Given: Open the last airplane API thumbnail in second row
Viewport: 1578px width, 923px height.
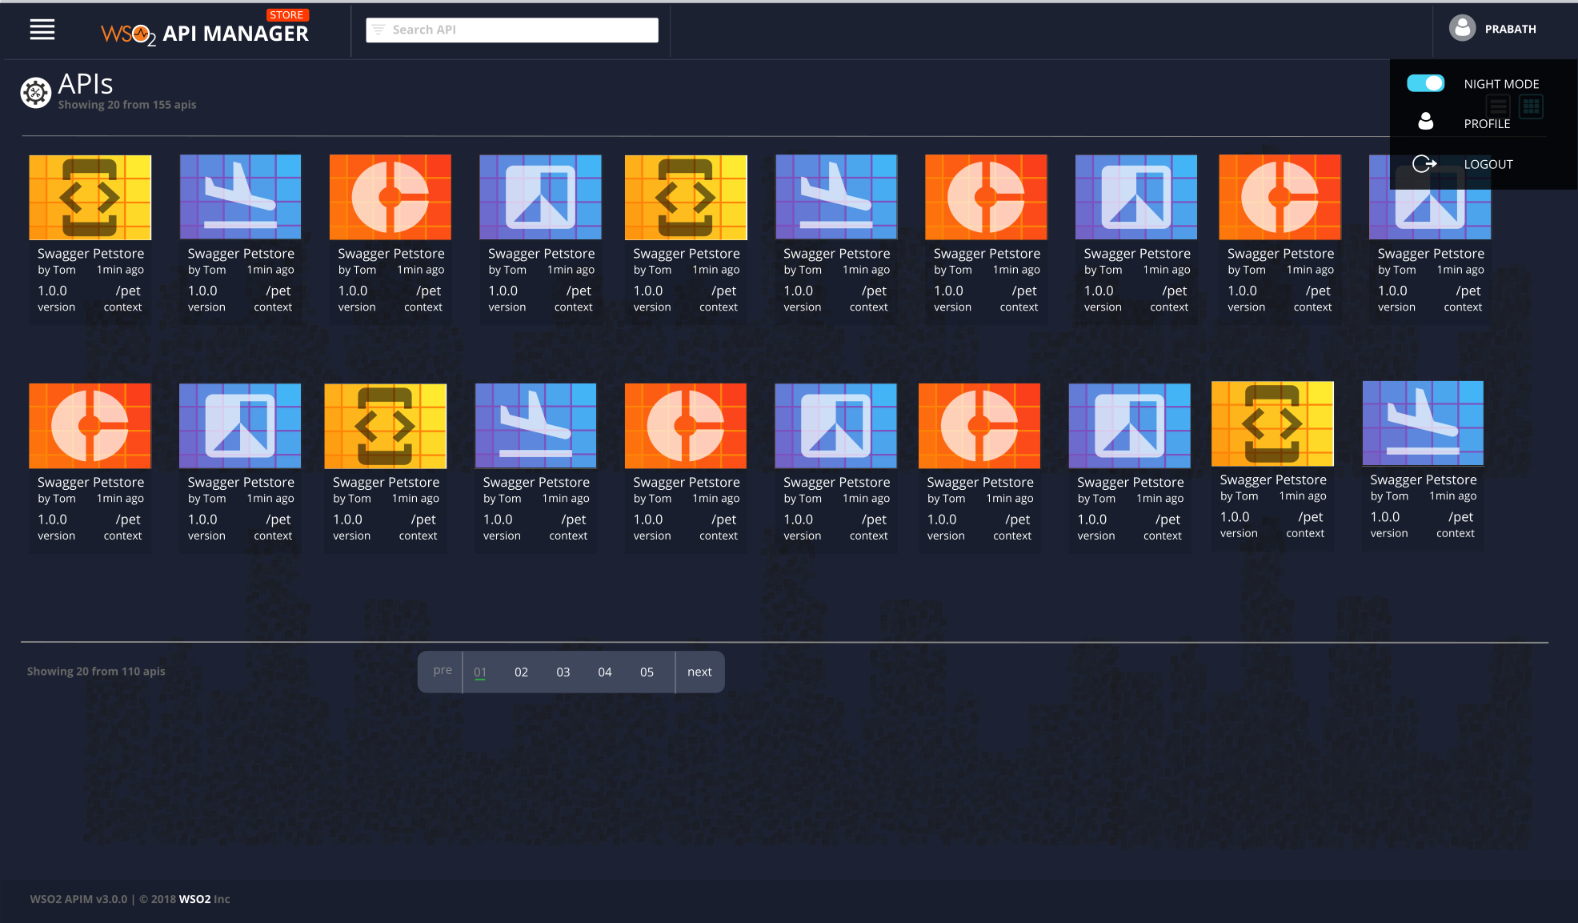Looking at the screenshot, I should click(1423, 423).
